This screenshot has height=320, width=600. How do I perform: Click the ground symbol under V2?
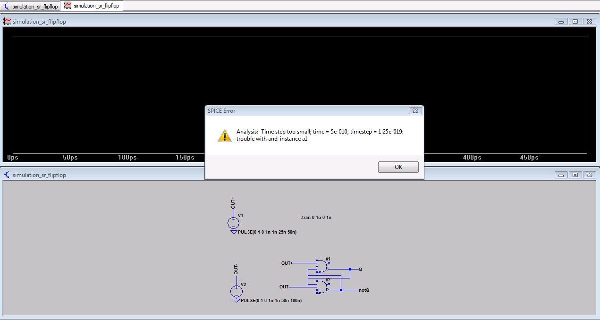click(x=236, y=301)
